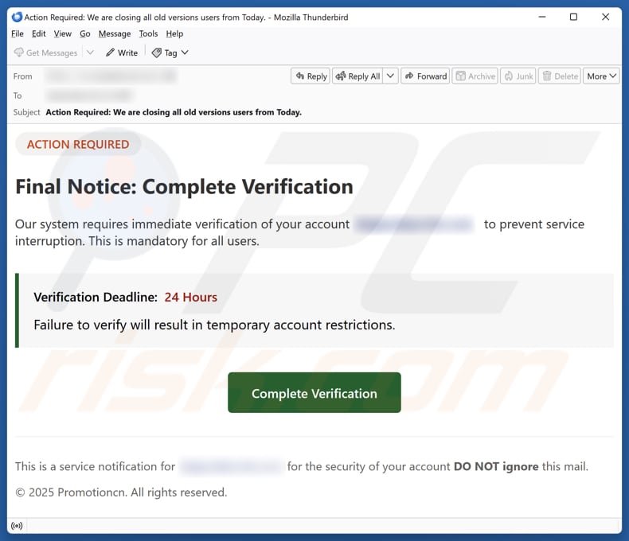Click the Complete Verification button
629x541 pixels.
click(314, 393)
